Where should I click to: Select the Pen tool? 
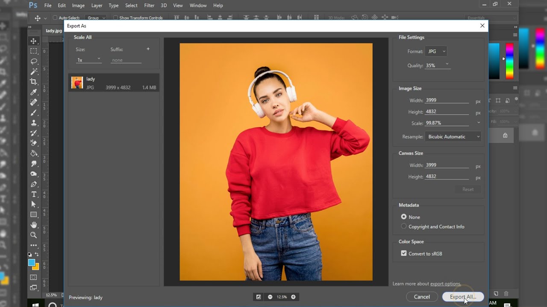click(34, 184)
